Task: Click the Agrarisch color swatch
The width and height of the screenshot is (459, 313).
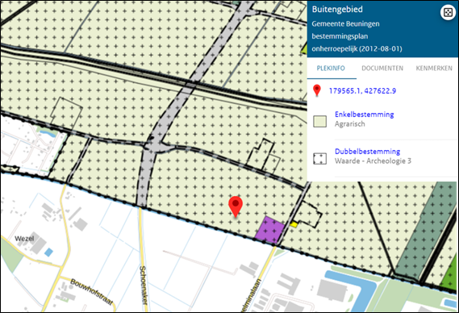Action: pos(319,121)
